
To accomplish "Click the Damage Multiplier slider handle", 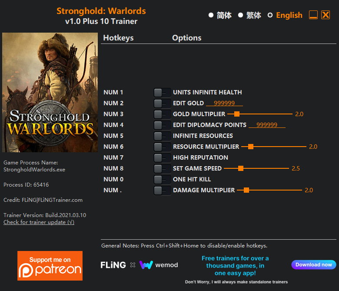I will click(x=246, y=190).
